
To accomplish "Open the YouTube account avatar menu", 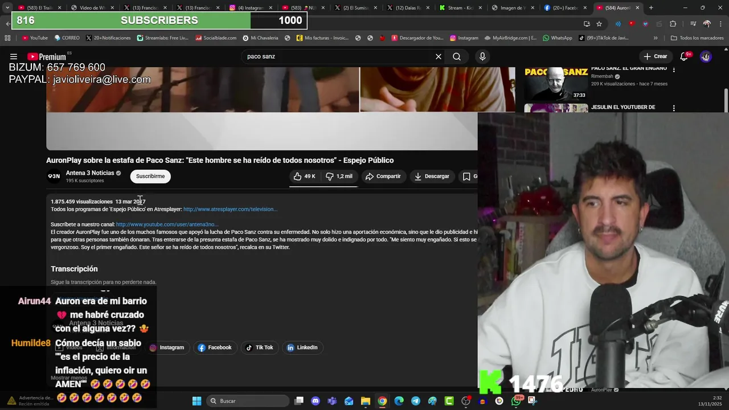I will click(706, 56).
